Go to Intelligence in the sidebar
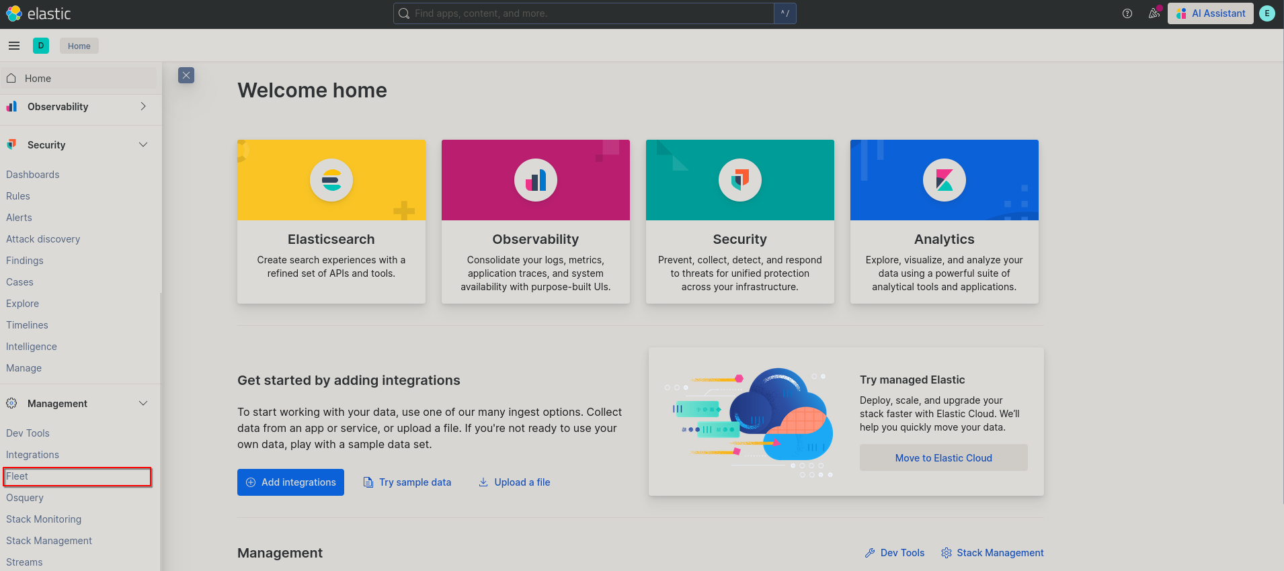 (32, 347)
